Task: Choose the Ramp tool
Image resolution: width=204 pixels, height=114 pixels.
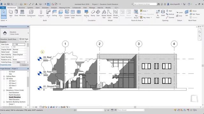Action: tap(93, 13)
